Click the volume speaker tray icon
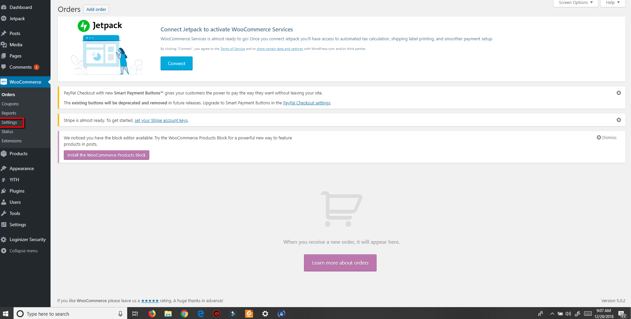 (568, 314)
